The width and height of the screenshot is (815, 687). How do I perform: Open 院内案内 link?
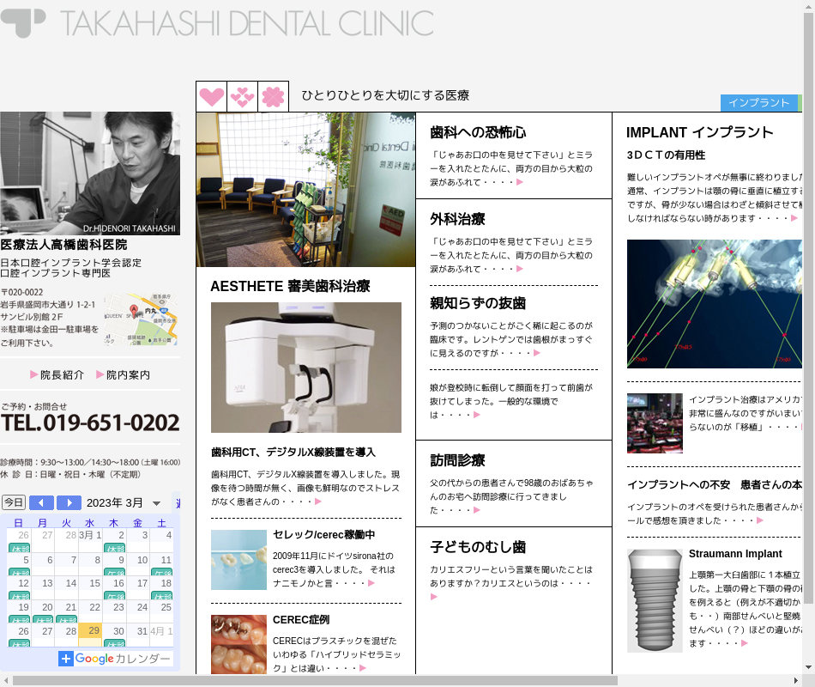click(124, 374)
